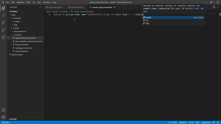Select the Count autocomplete suggestion
The height and width of the screenshot is (124, 221).
click(173, 18)
